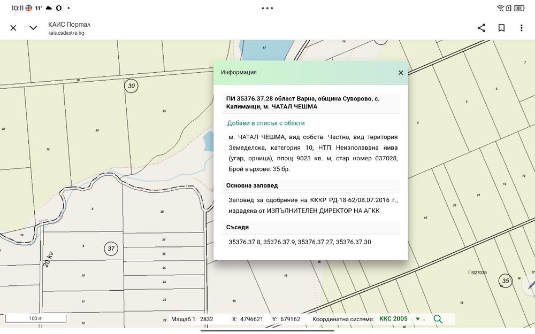This screenshot has height=334, width=535.
Task: Share the КАИС Портал page
Action: coord(481,28)
